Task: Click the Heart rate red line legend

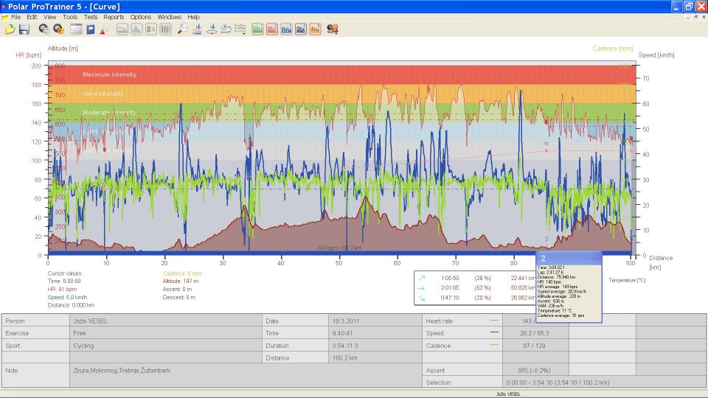Action: pos(494,321)
